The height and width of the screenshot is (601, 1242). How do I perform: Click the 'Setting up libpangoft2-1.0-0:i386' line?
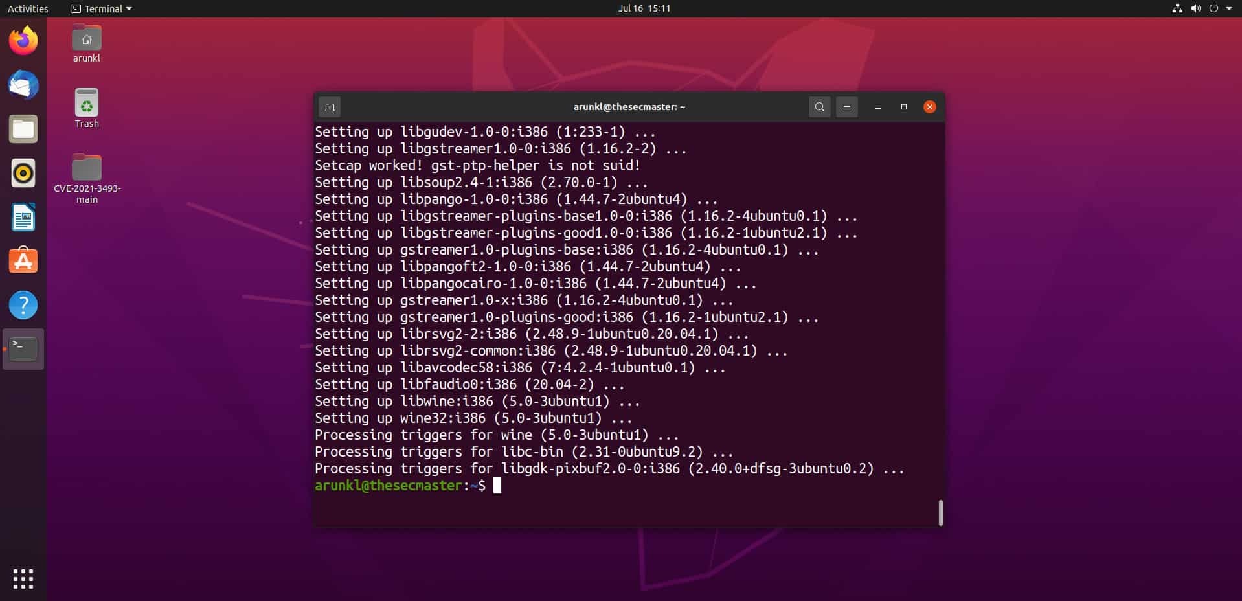point(528,266)
